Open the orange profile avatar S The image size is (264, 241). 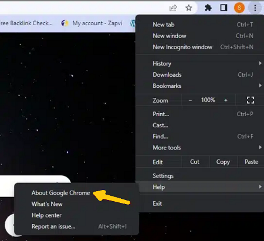(239, 8)
